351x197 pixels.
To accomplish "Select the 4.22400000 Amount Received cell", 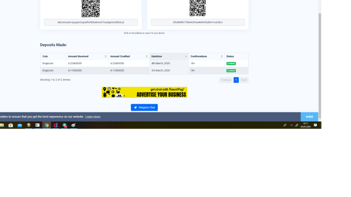I will pos(87,64).
